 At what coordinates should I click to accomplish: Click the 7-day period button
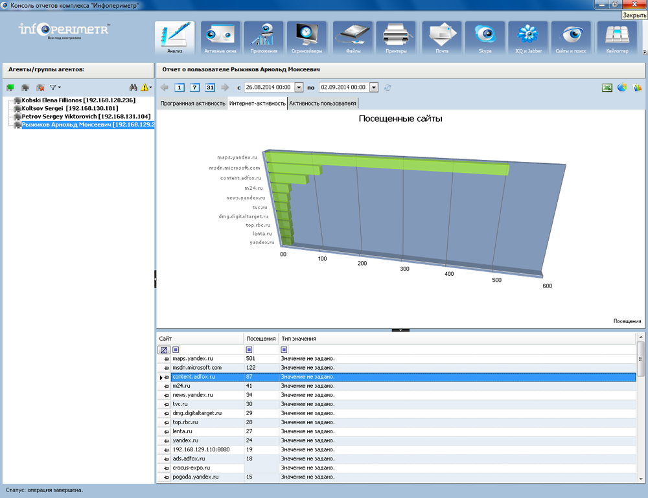[x=194, y=87]
